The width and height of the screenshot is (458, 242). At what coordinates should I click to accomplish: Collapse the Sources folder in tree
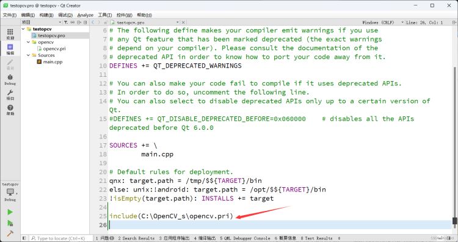coord(28,55)
